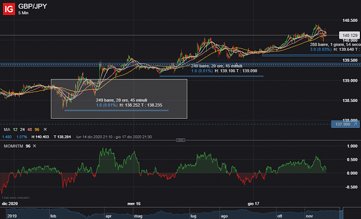Select the MA 48 period value
The image size is (361, 219).
(x=29, y=130)
